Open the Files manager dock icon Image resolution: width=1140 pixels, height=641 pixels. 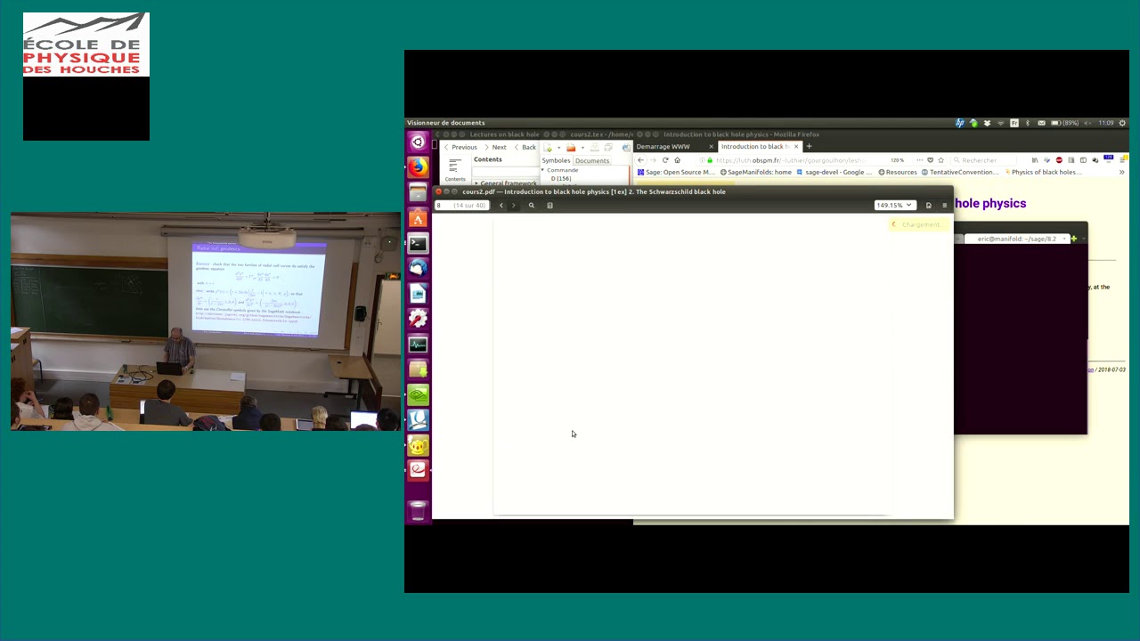pos(418,192)
